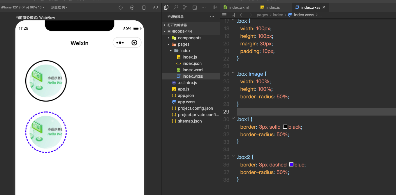
Task: Open the 资源管理器 panel ellipsis menu
Action: coord(212,17)
